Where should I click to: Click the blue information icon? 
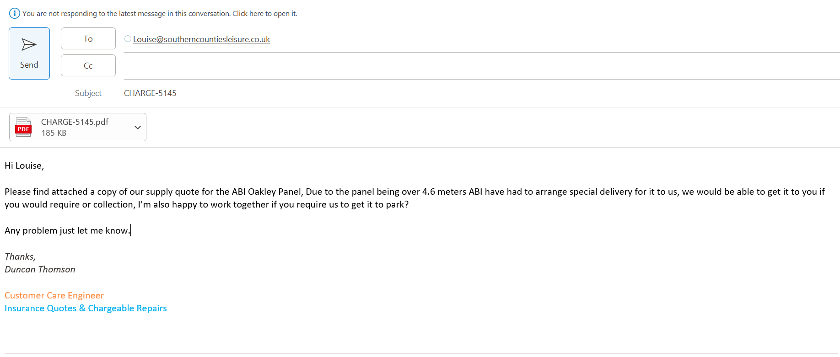(x=15, y=13)
